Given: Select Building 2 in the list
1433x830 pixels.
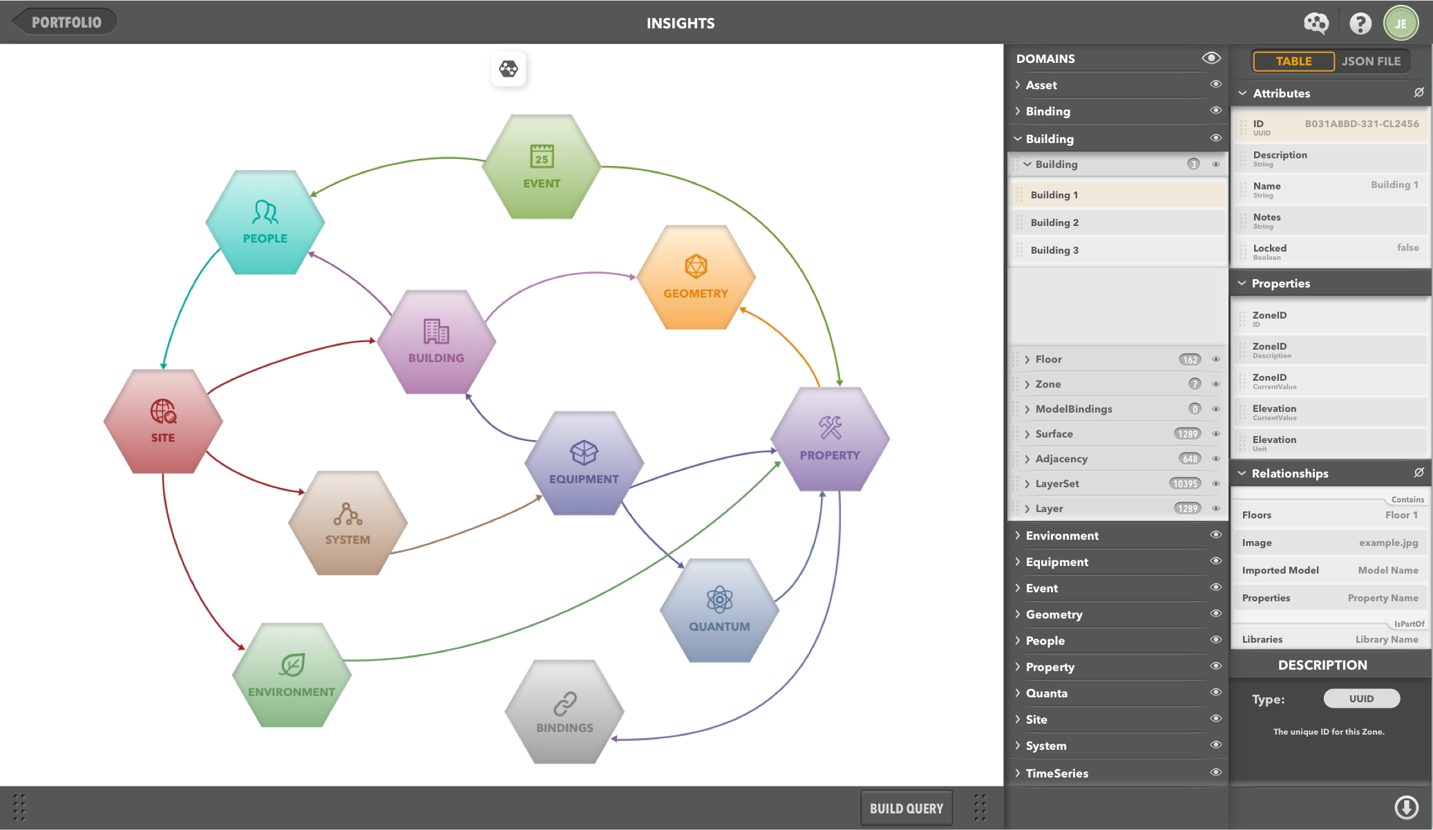Looking at the screenshot, I should [1054, 223].
